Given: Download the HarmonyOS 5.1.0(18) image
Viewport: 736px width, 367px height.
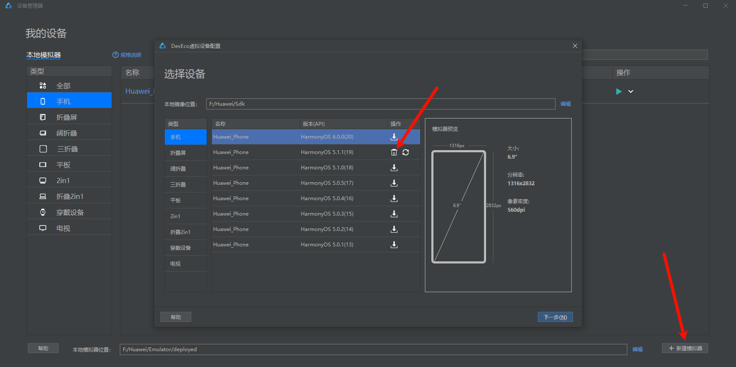Looking at the screenshot, I should coord(394,168).
